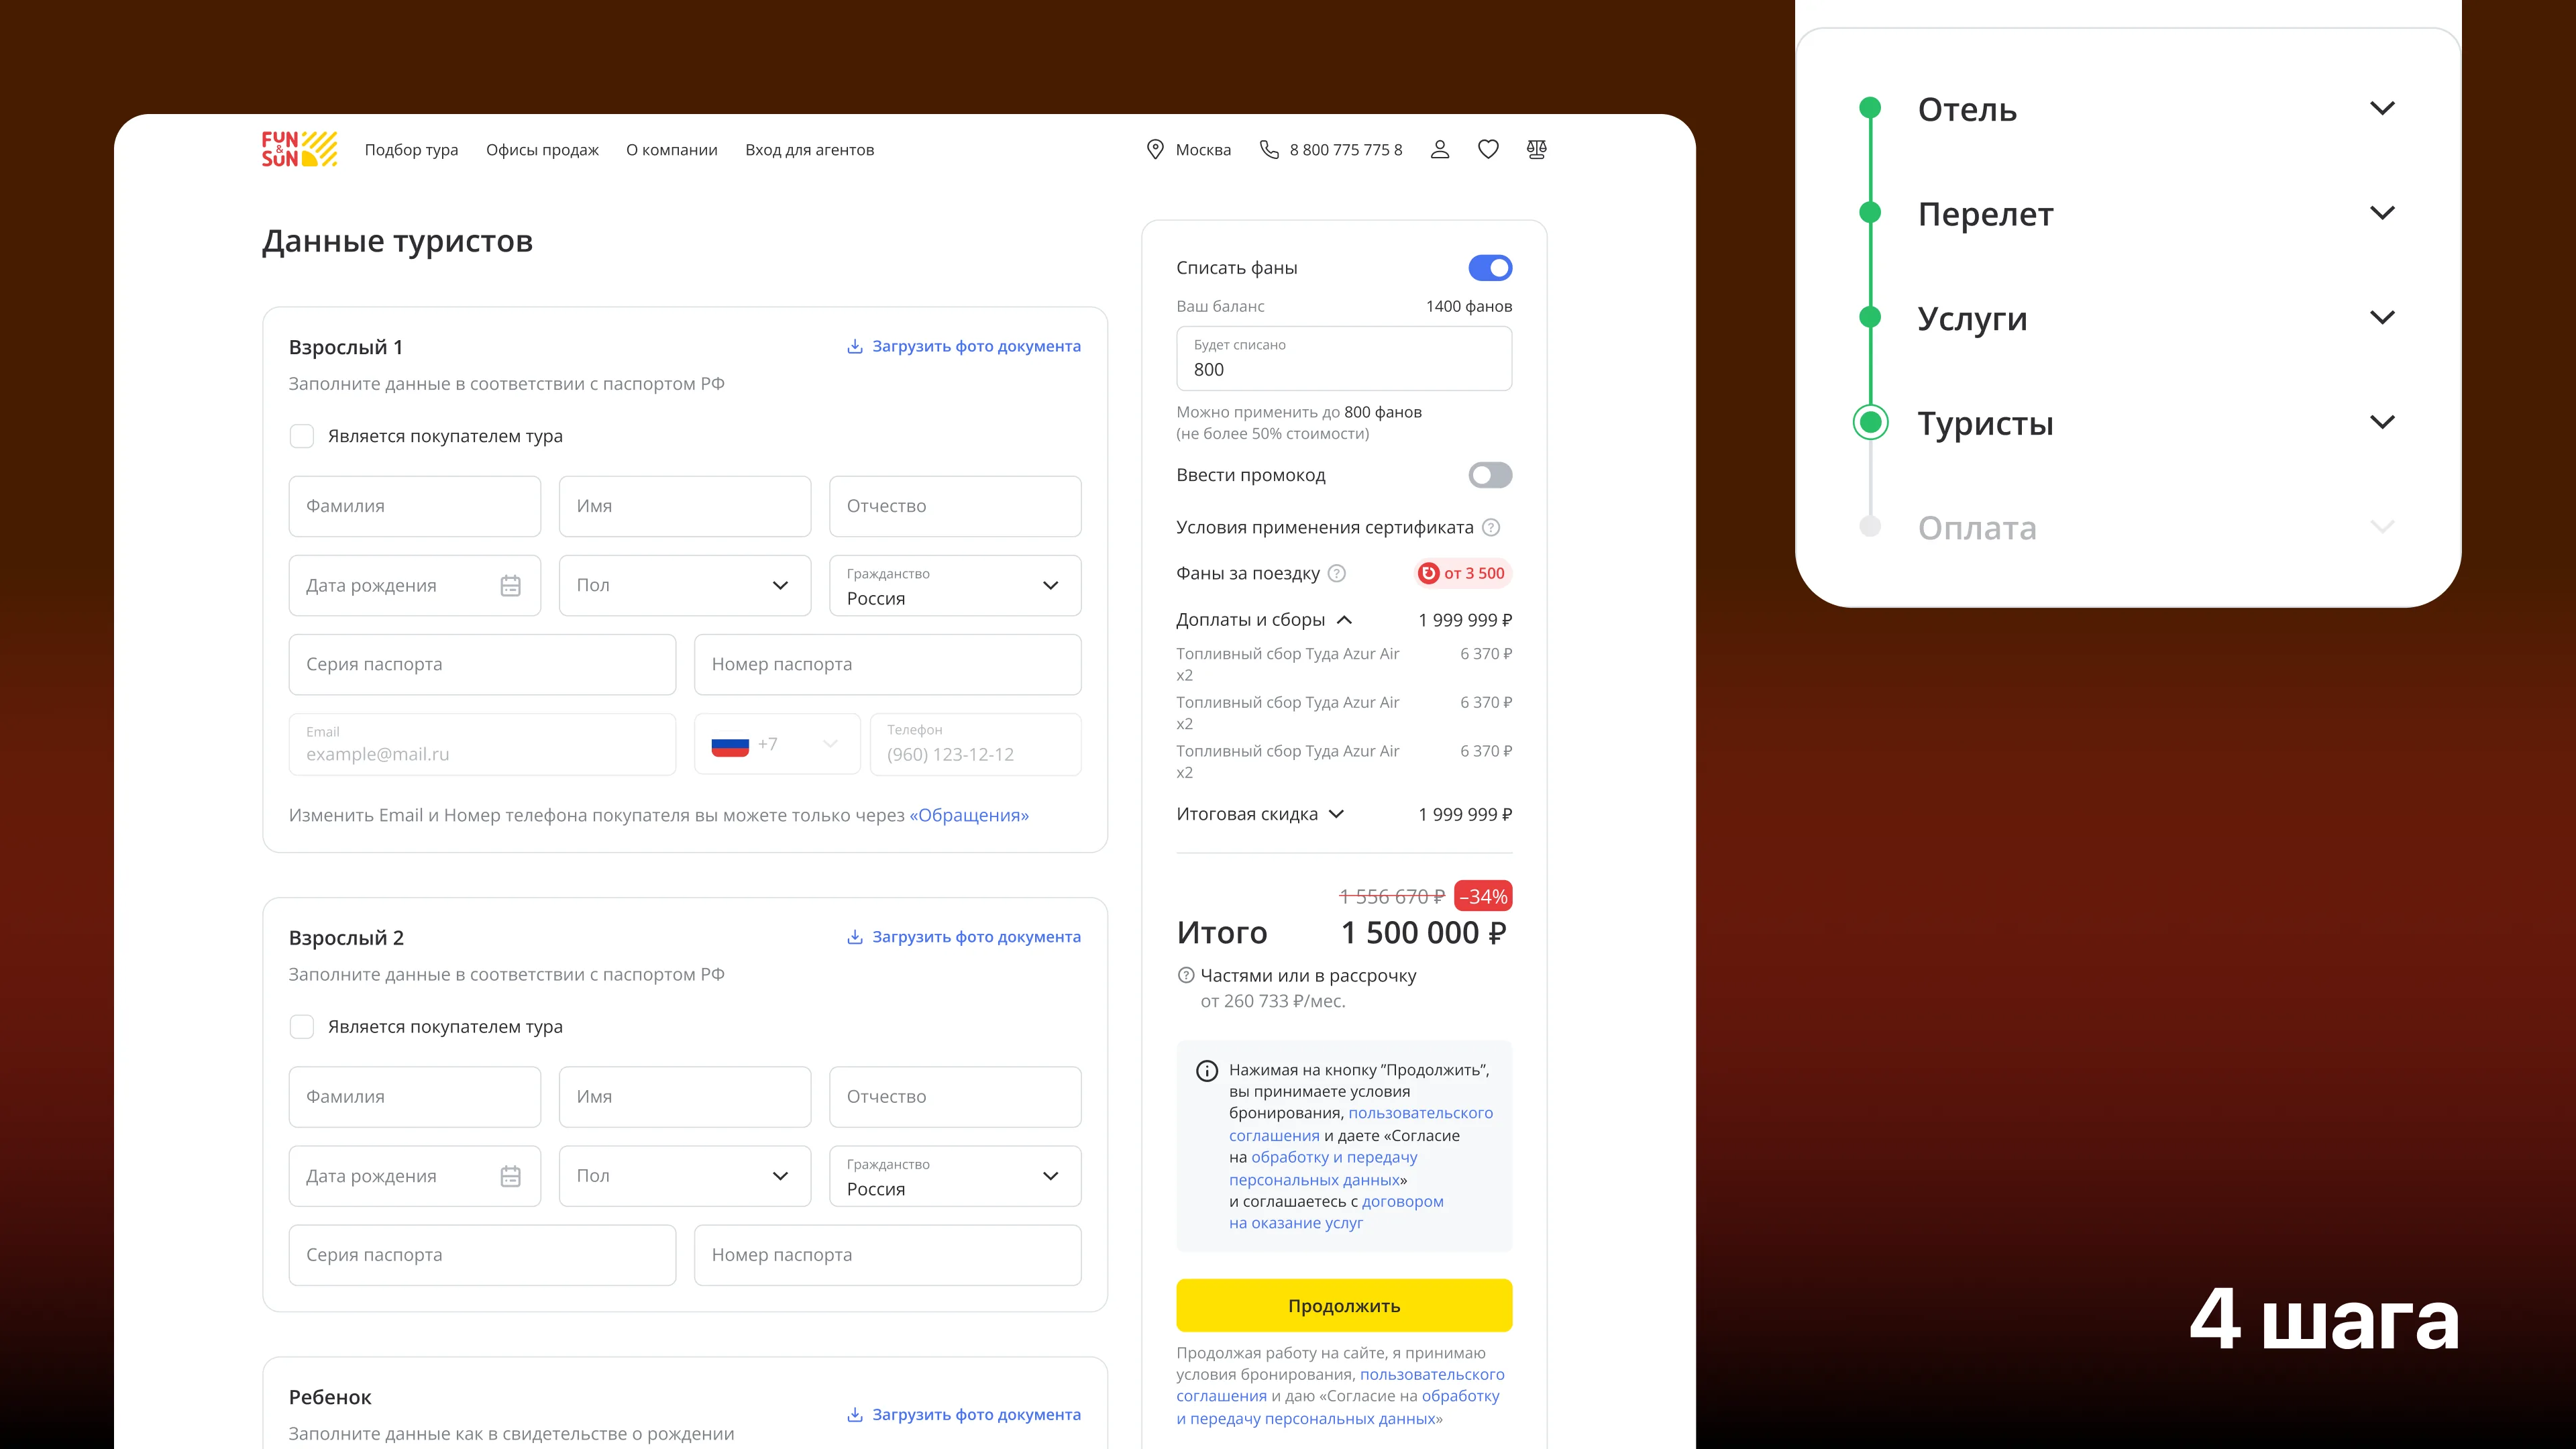Click help icon beside Фаны за поездку
Viewport: 2576px width, 1449px height.
1337,573
